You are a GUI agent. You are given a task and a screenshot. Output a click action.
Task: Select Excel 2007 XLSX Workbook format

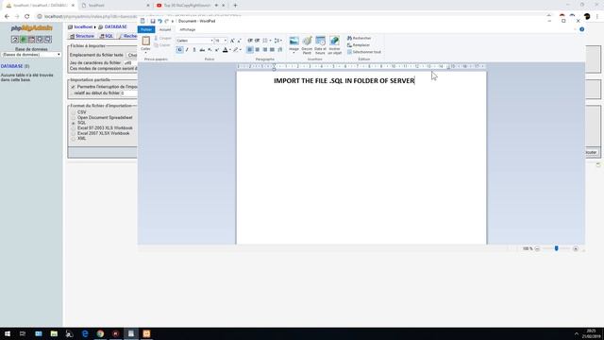[x=74, y=133]
